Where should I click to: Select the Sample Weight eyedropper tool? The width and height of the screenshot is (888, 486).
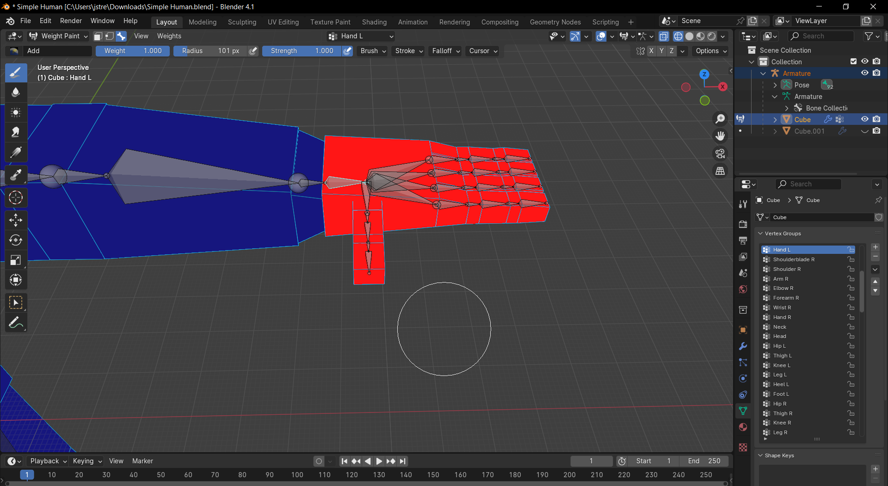[x=16, y=175]
